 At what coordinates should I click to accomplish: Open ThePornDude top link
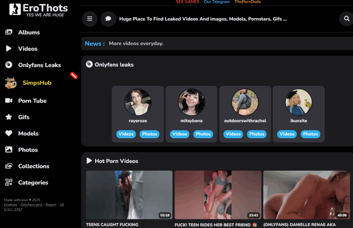[248, 2]
